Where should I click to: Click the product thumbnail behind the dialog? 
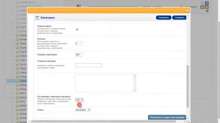(79, 6)
